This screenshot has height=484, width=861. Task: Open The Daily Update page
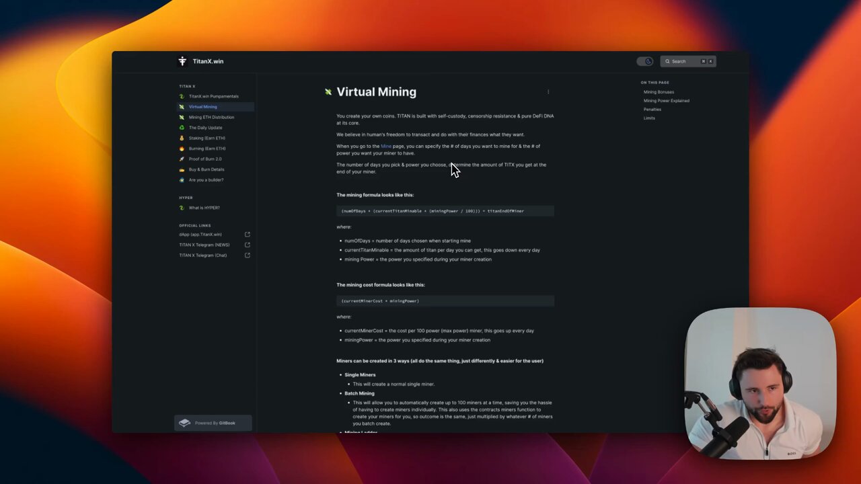click(205, 128)
